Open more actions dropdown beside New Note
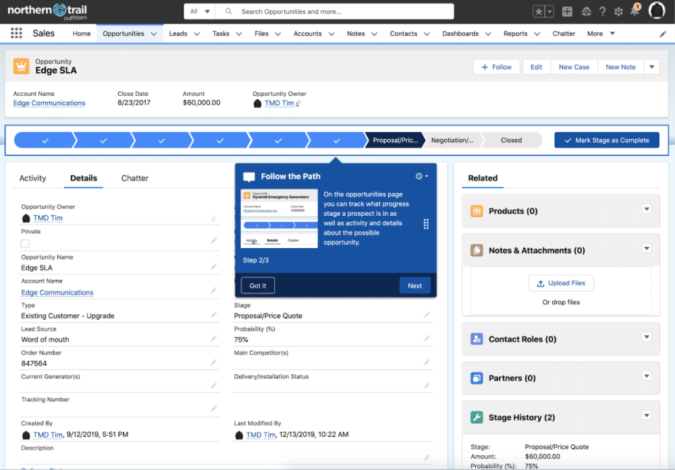The width and height of the screenshot is (675, 470). tap(651, 67)
